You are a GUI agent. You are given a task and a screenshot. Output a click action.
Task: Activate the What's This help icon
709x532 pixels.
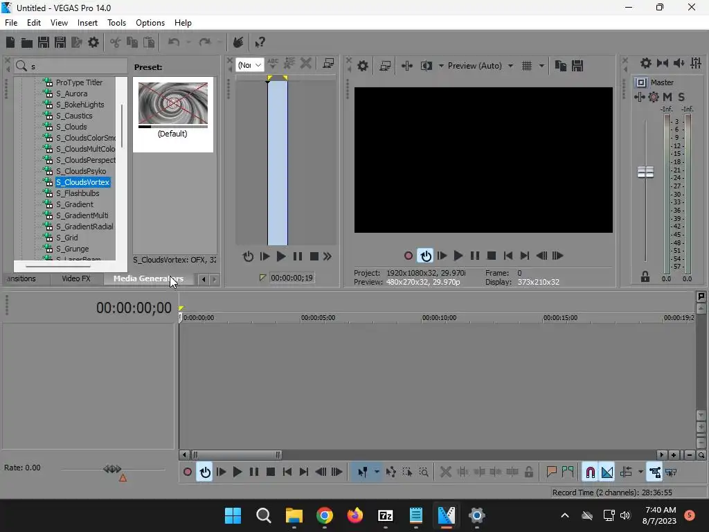point(260,42)
